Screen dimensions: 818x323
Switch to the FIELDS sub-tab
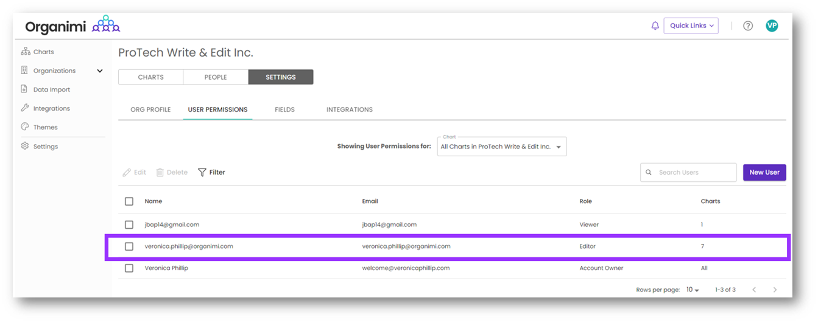coord(284,109)
